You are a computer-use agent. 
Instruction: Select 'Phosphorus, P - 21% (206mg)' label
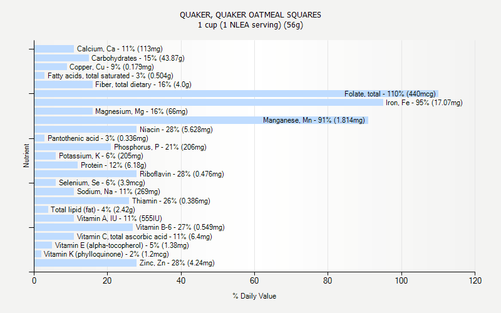pos(160,147)
